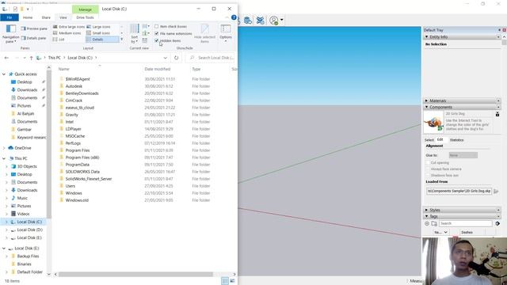The height and width of the screenshot is (285, 507).
Task: Choose Medium icons layout
Action: click(x=67, y=33)
